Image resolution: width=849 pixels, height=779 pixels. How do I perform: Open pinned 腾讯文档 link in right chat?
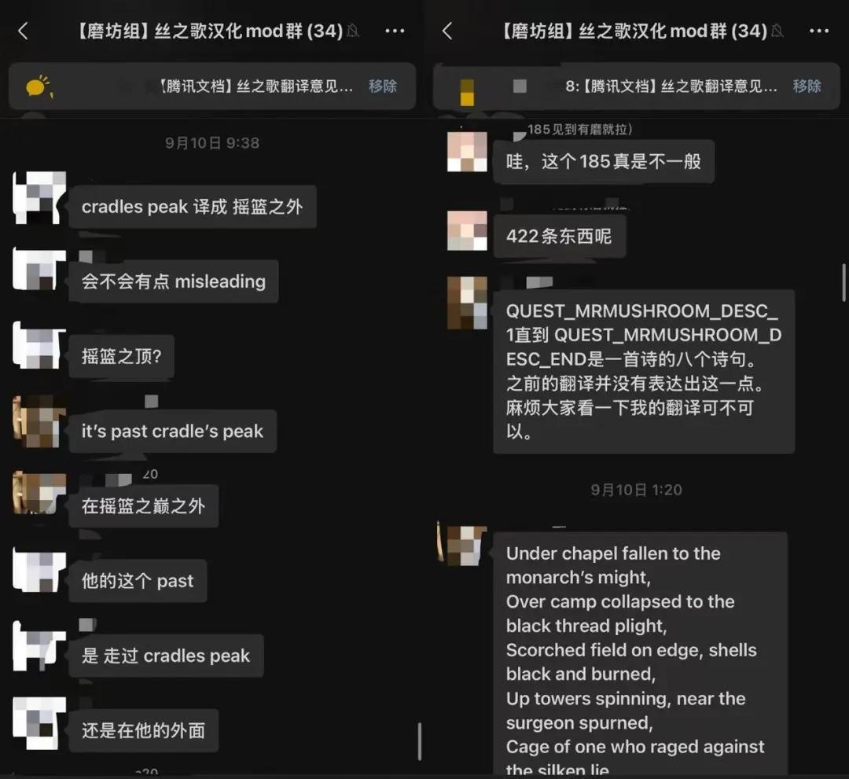point(671,86)
